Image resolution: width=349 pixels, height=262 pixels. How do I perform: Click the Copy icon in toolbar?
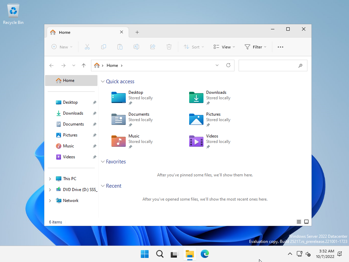(104, 47)
